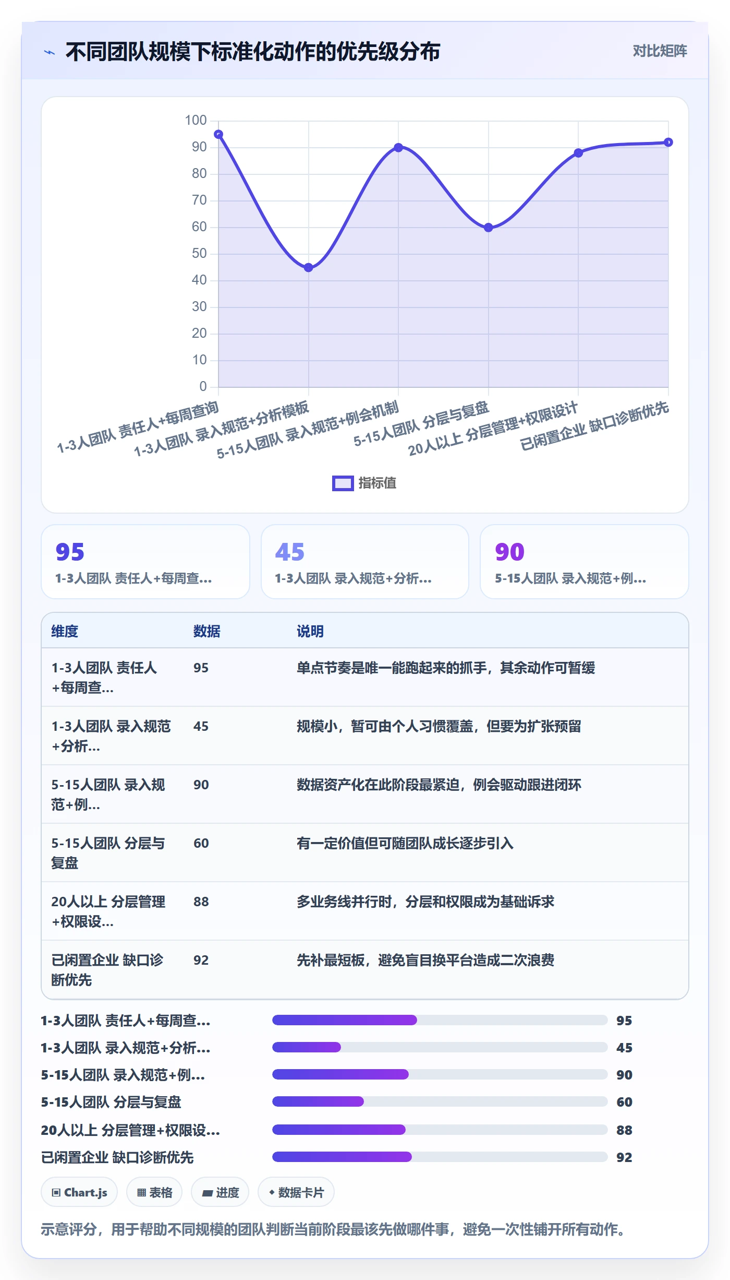Select table row 1-3人团队 责任人+每周查…
The width and height of the screenshot is (730, 1280).
(365, 678)
